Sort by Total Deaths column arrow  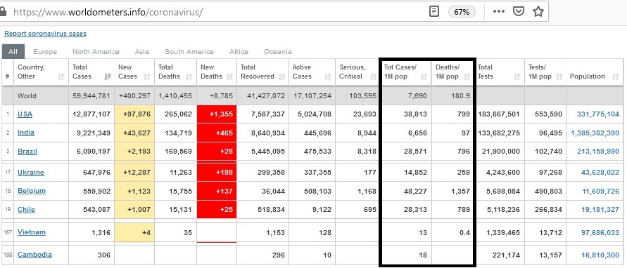click(x=189, y=77)
